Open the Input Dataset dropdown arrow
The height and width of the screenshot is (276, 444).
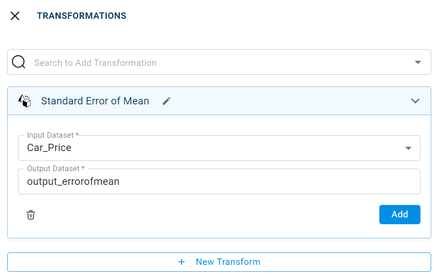click(408, 148)
